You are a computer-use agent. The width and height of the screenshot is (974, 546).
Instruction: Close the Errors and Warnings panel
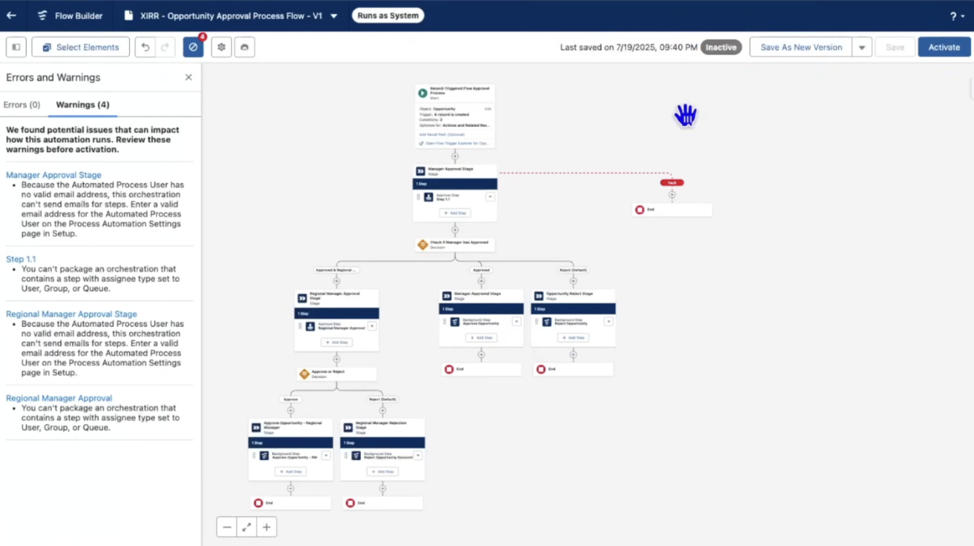[x=188, y=77]
